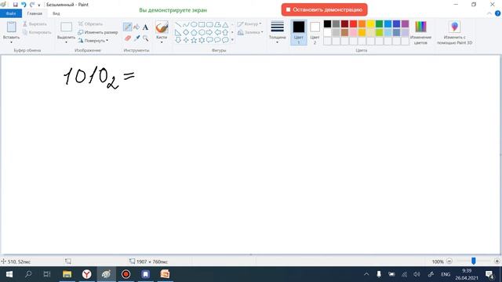Choose the six-point star shape
The height and width of the screenshot is (282, 502).
[x=202, y=40]
